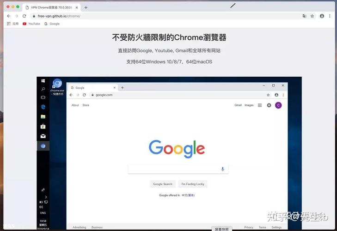The height and width of the screenshot is (231, 337).
Task: Open the Google apps grid
Action: (x=260, y=105)
